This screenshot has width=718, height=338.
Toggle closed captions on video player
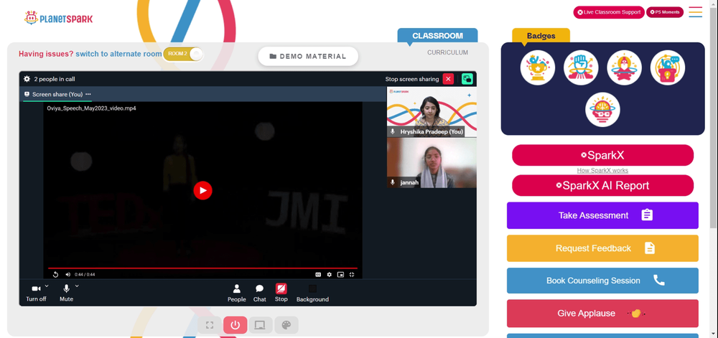[318, 274]
